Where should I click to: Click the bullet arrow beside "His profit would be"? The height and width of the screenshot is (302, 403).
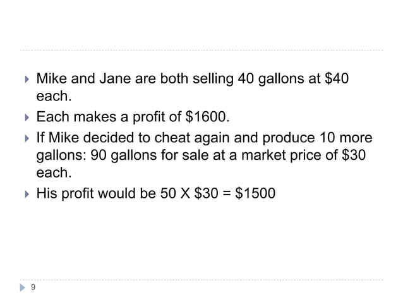point(27,194)
